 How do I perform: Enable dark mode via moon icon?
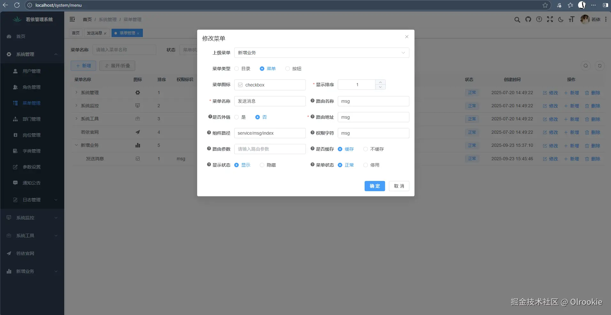pos(561,19)
